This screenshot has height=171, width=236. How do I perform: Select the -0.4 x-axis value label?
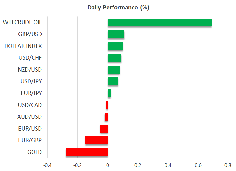tap(47, 165)
